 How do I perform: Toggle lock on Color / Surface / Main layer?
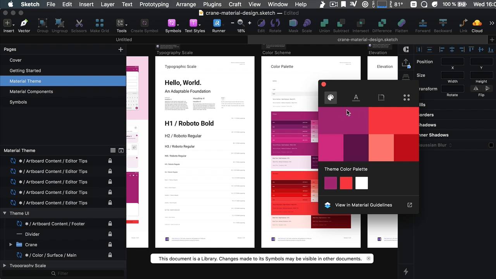pyautogui.click(x=110, y=255)
